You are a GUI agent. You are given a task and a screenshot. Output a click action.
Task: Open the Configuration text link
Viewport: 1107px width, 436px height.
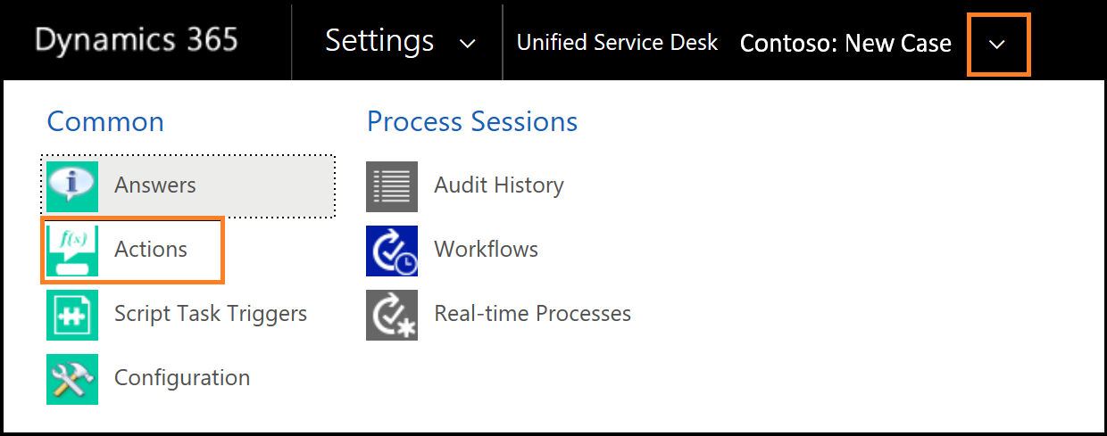(182, 378)
